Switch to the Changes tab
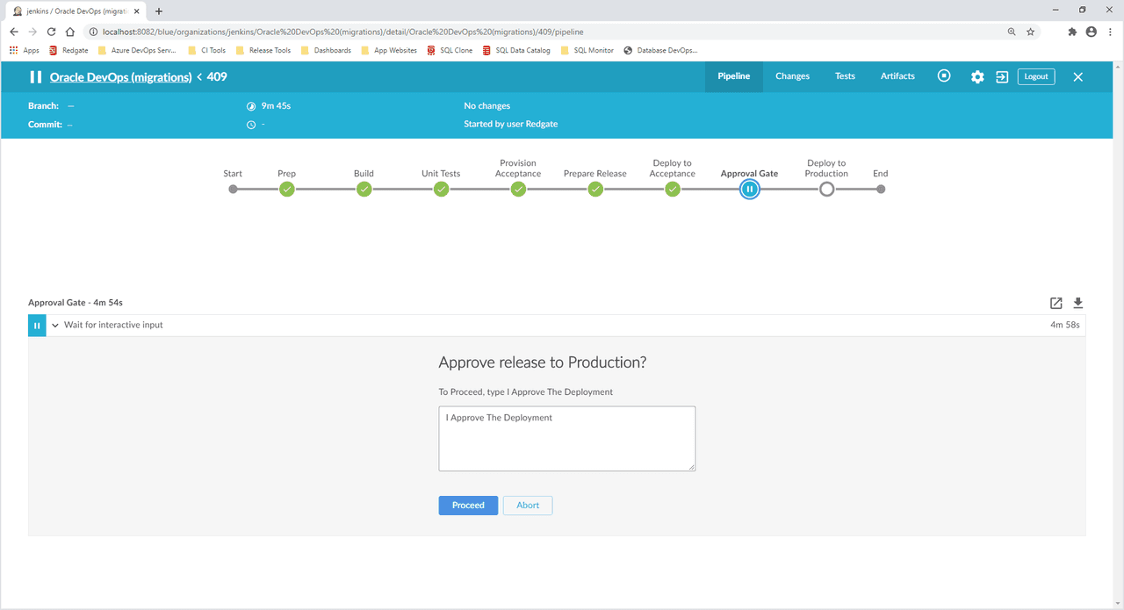The height and width of the screenshot is (610, 1124). (x=792, y=76)
